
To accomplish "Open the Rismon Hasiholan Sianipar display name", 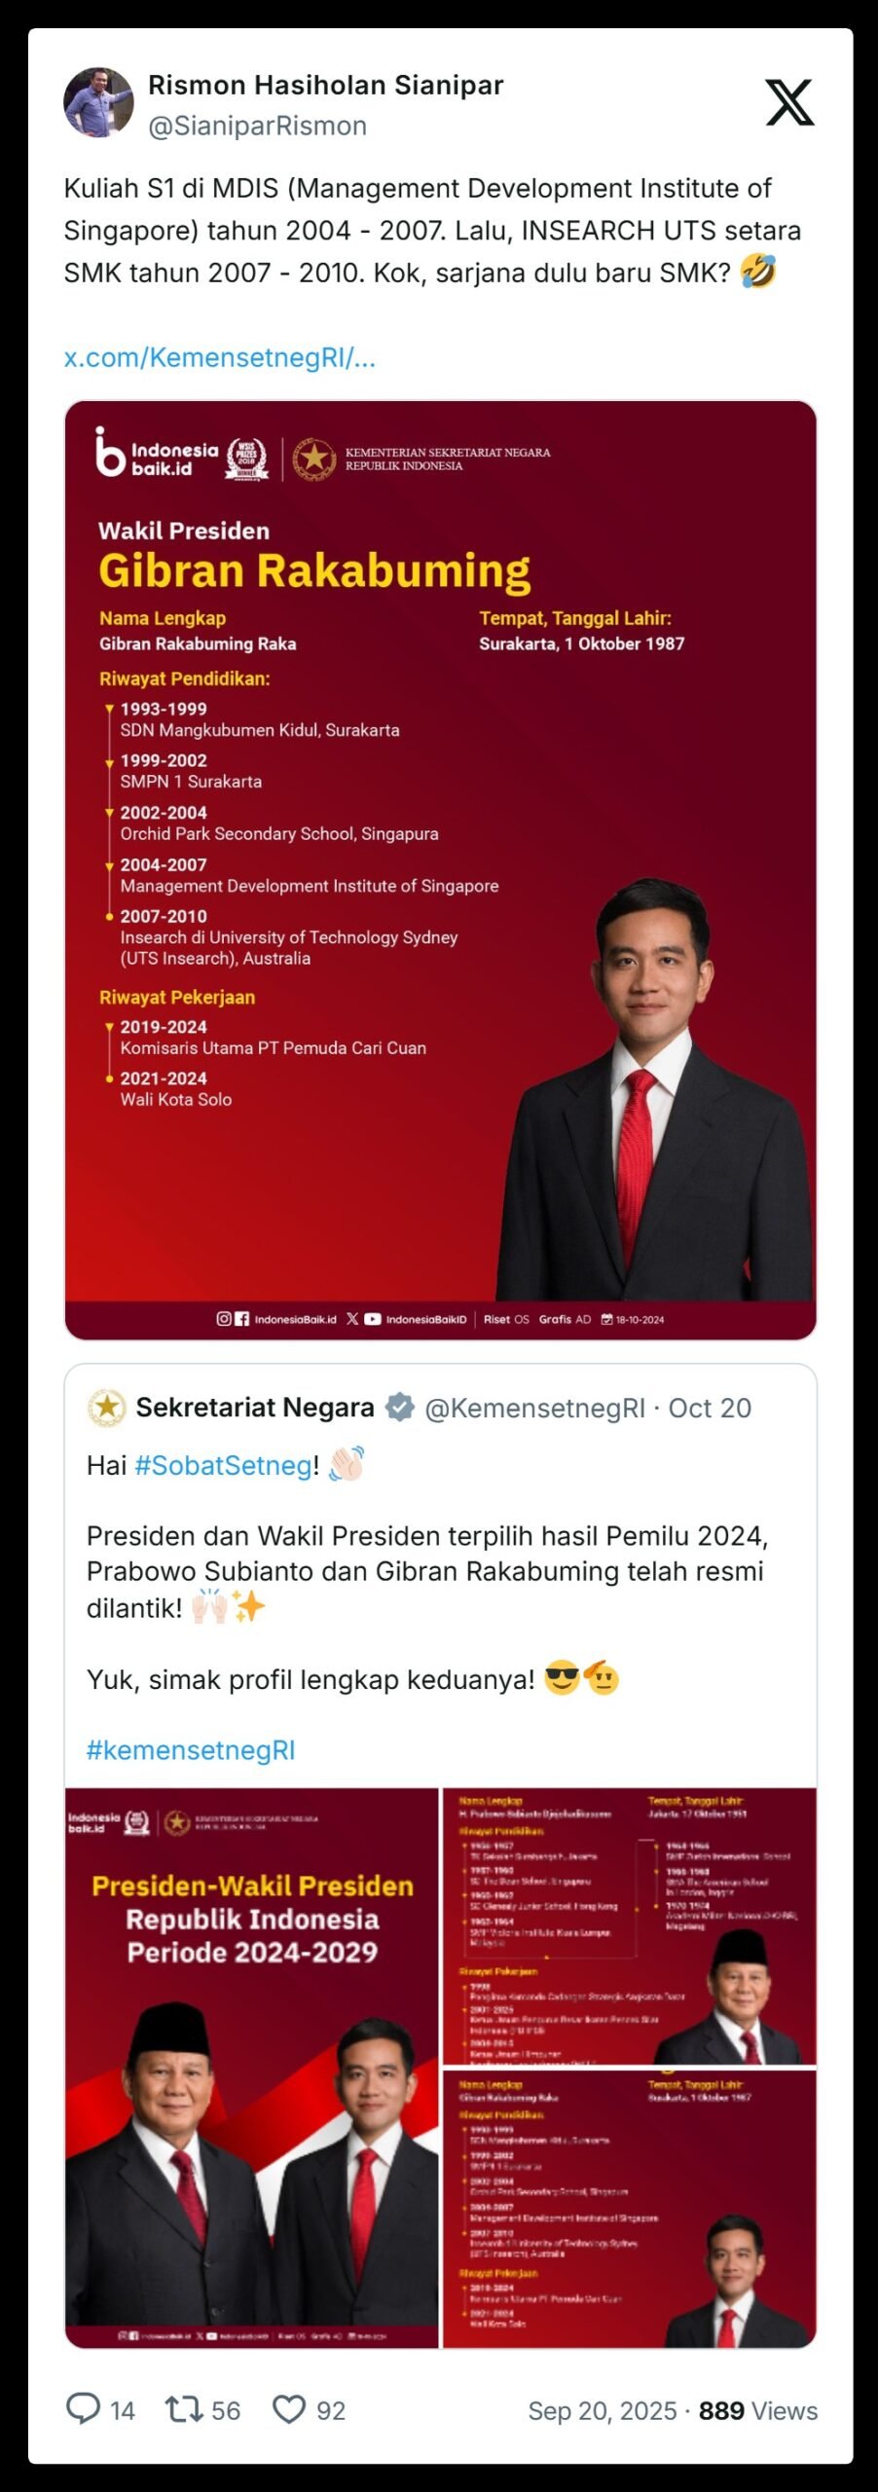I will click(x=325, y=86).
